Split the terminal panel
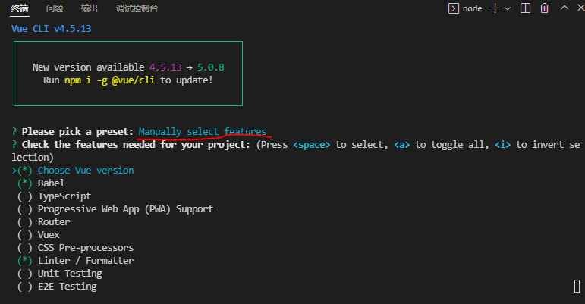Viewport: 585px width, 304px height. coord(525,8)
